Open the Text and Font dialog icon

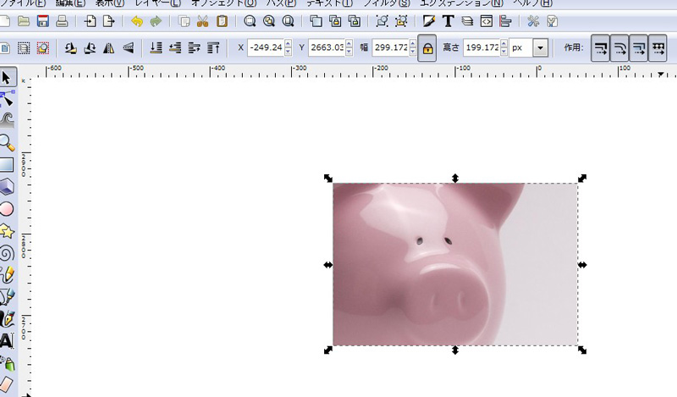(448, 20)
